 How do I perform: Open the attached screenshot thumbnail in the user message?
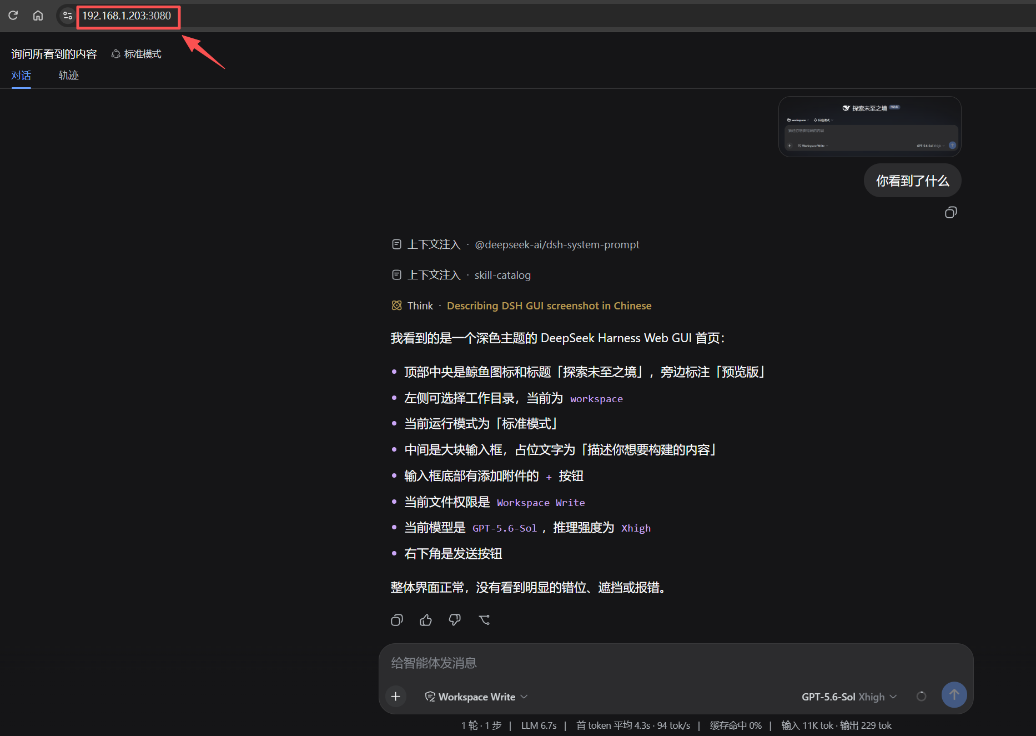870,127
